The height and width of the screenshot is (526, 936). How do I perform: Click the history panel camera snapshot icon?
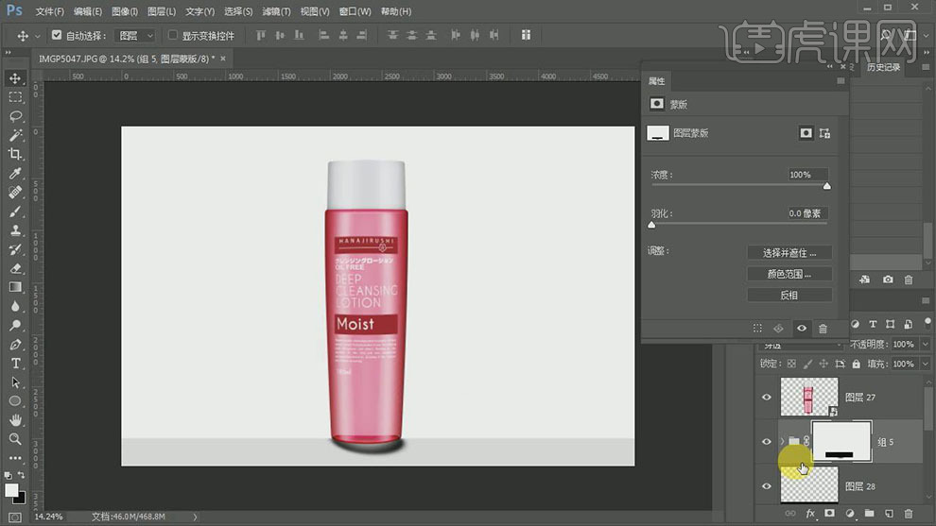(x=888, y=280)
